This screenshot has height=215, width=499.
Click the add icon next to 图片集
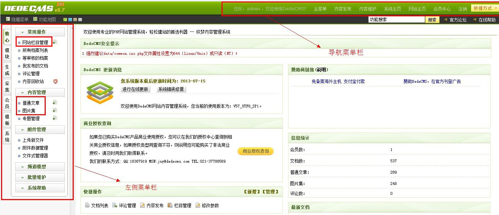click(x=55, y=110)
